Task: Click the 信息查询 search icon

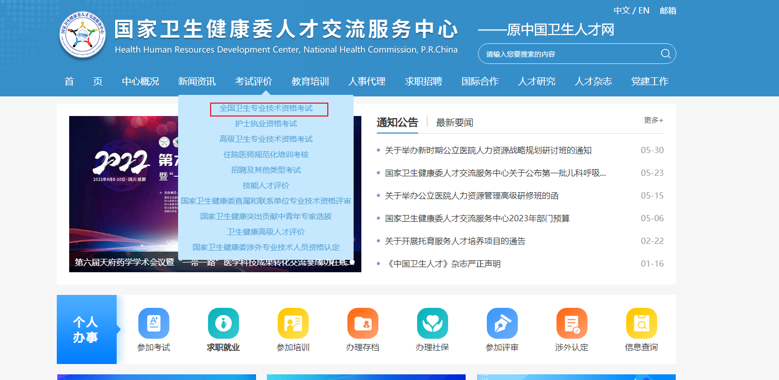Action: 641,323
